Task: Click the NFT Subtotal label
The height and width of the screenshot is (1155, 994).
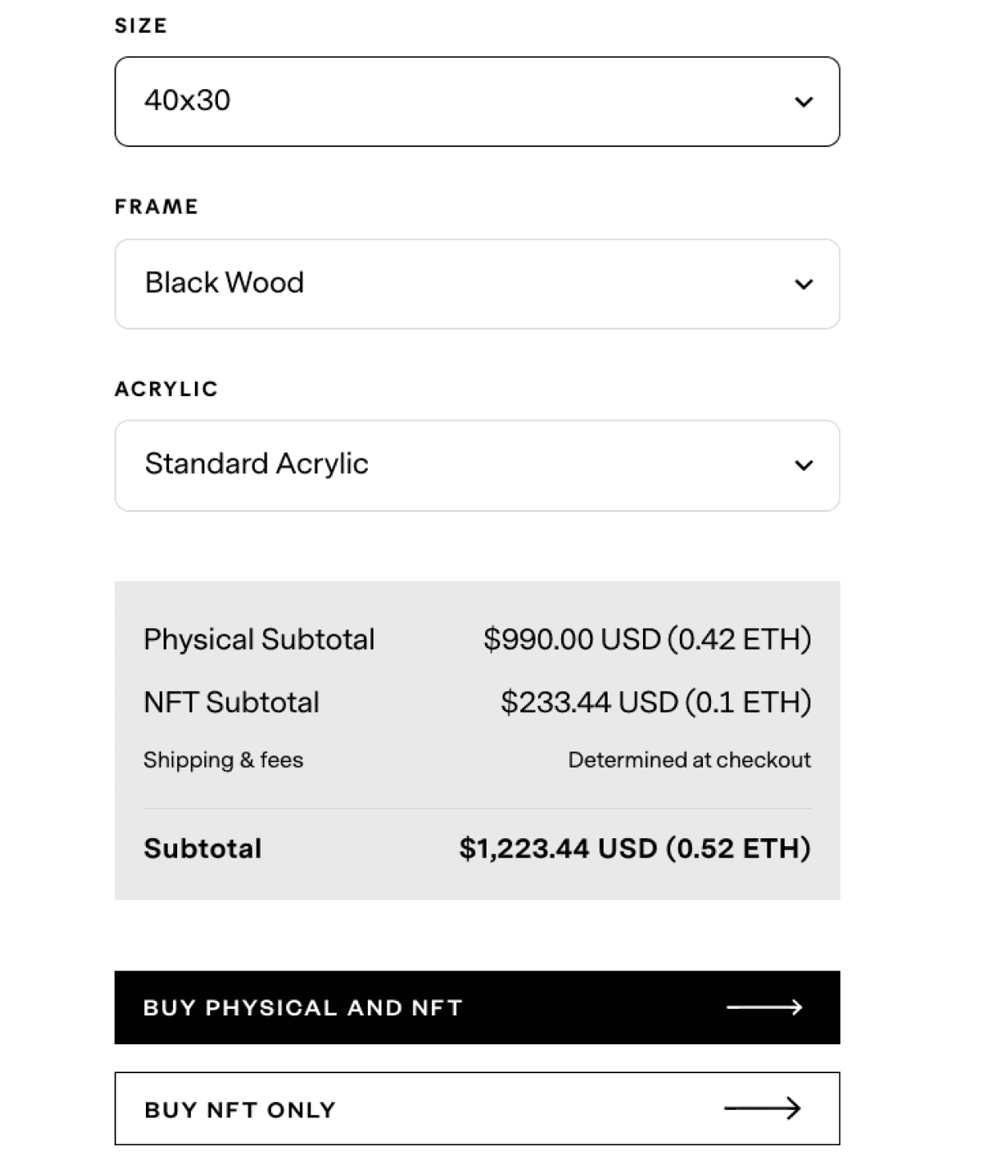Action: (x=232, y=703)
